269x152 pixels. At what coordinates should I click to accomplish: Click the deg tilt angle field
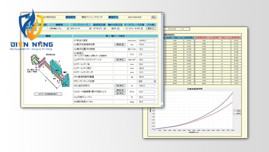(147, 102)
